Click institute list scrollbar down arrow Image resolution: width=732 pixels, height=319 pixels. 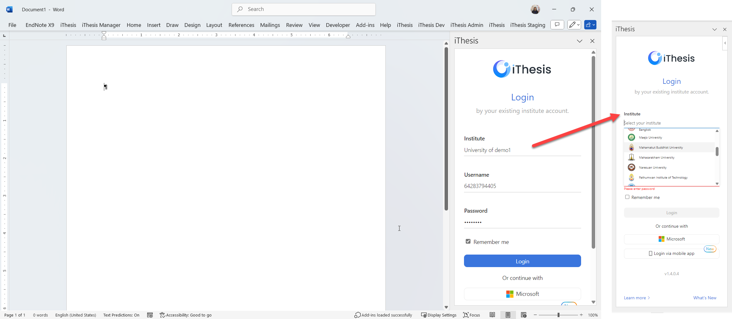717,184
